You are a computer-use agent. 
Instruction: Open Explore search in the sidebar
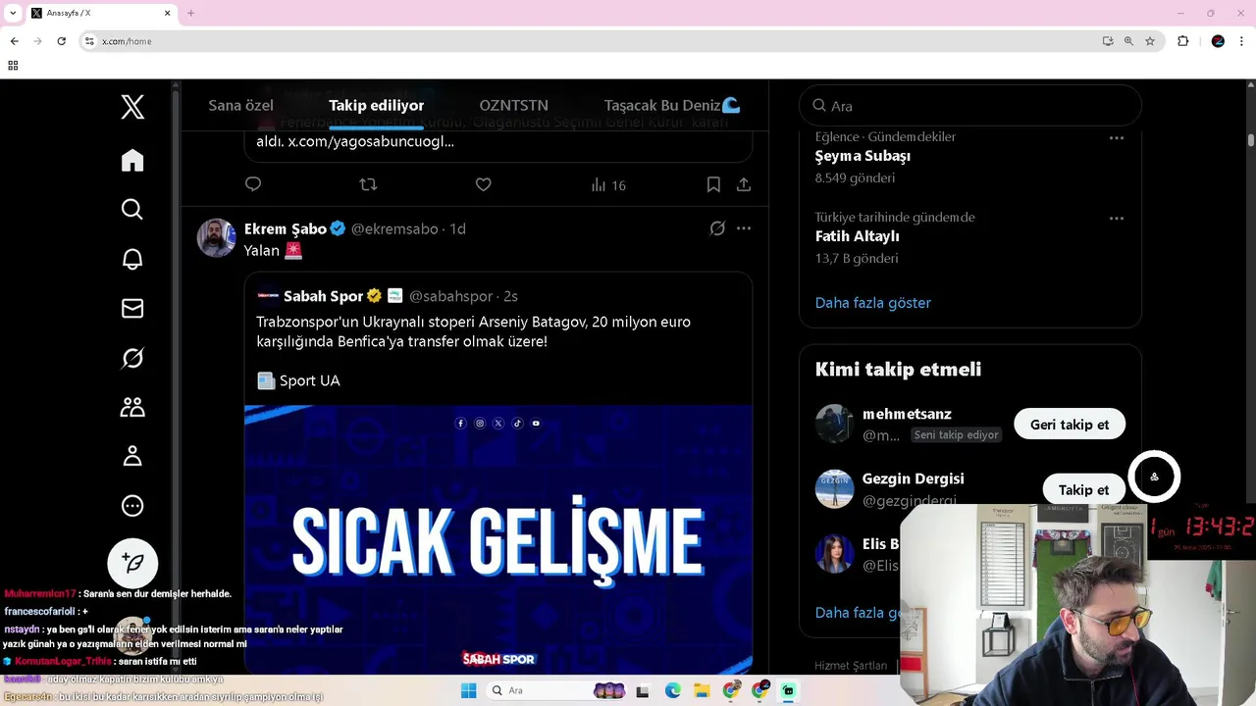click(x=132, y=210)
